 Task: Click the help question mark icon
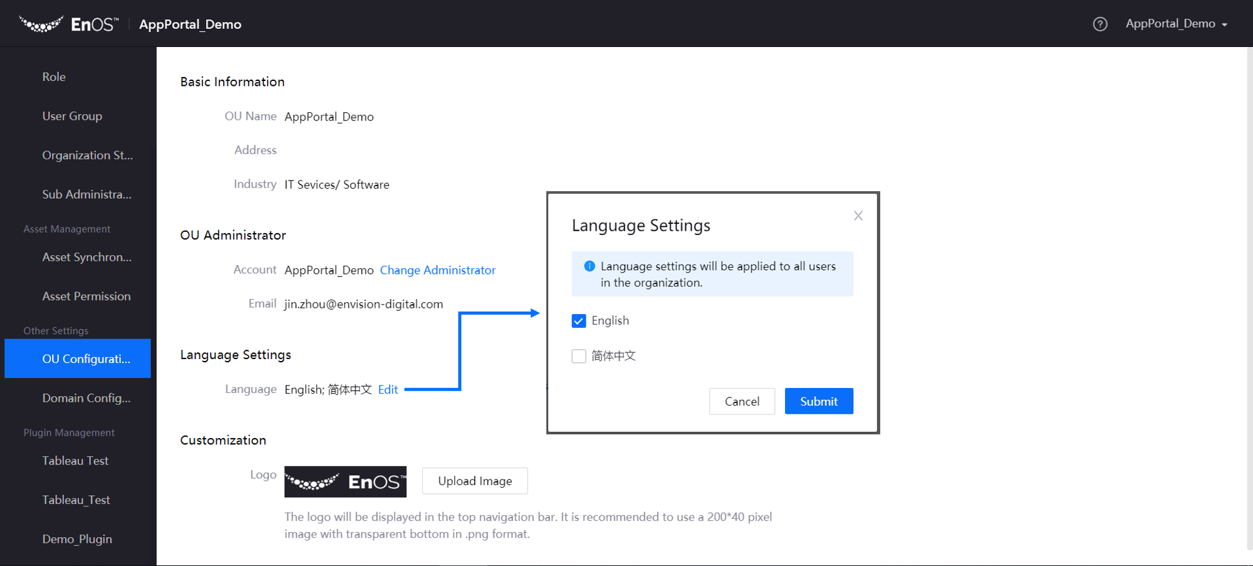click(1100, 24)
